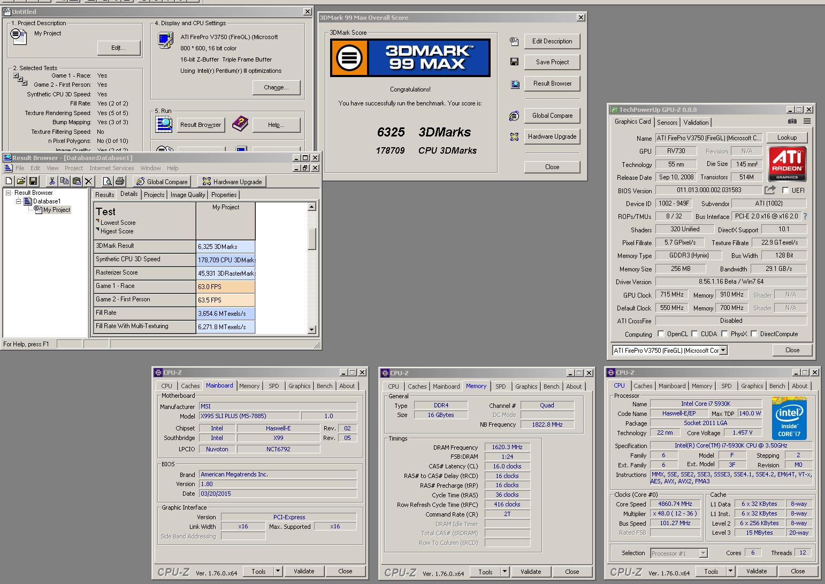The image size is (825, 584).
Task: Open Bench tab in Memory CPU-Z window
Action: point(552,386)
